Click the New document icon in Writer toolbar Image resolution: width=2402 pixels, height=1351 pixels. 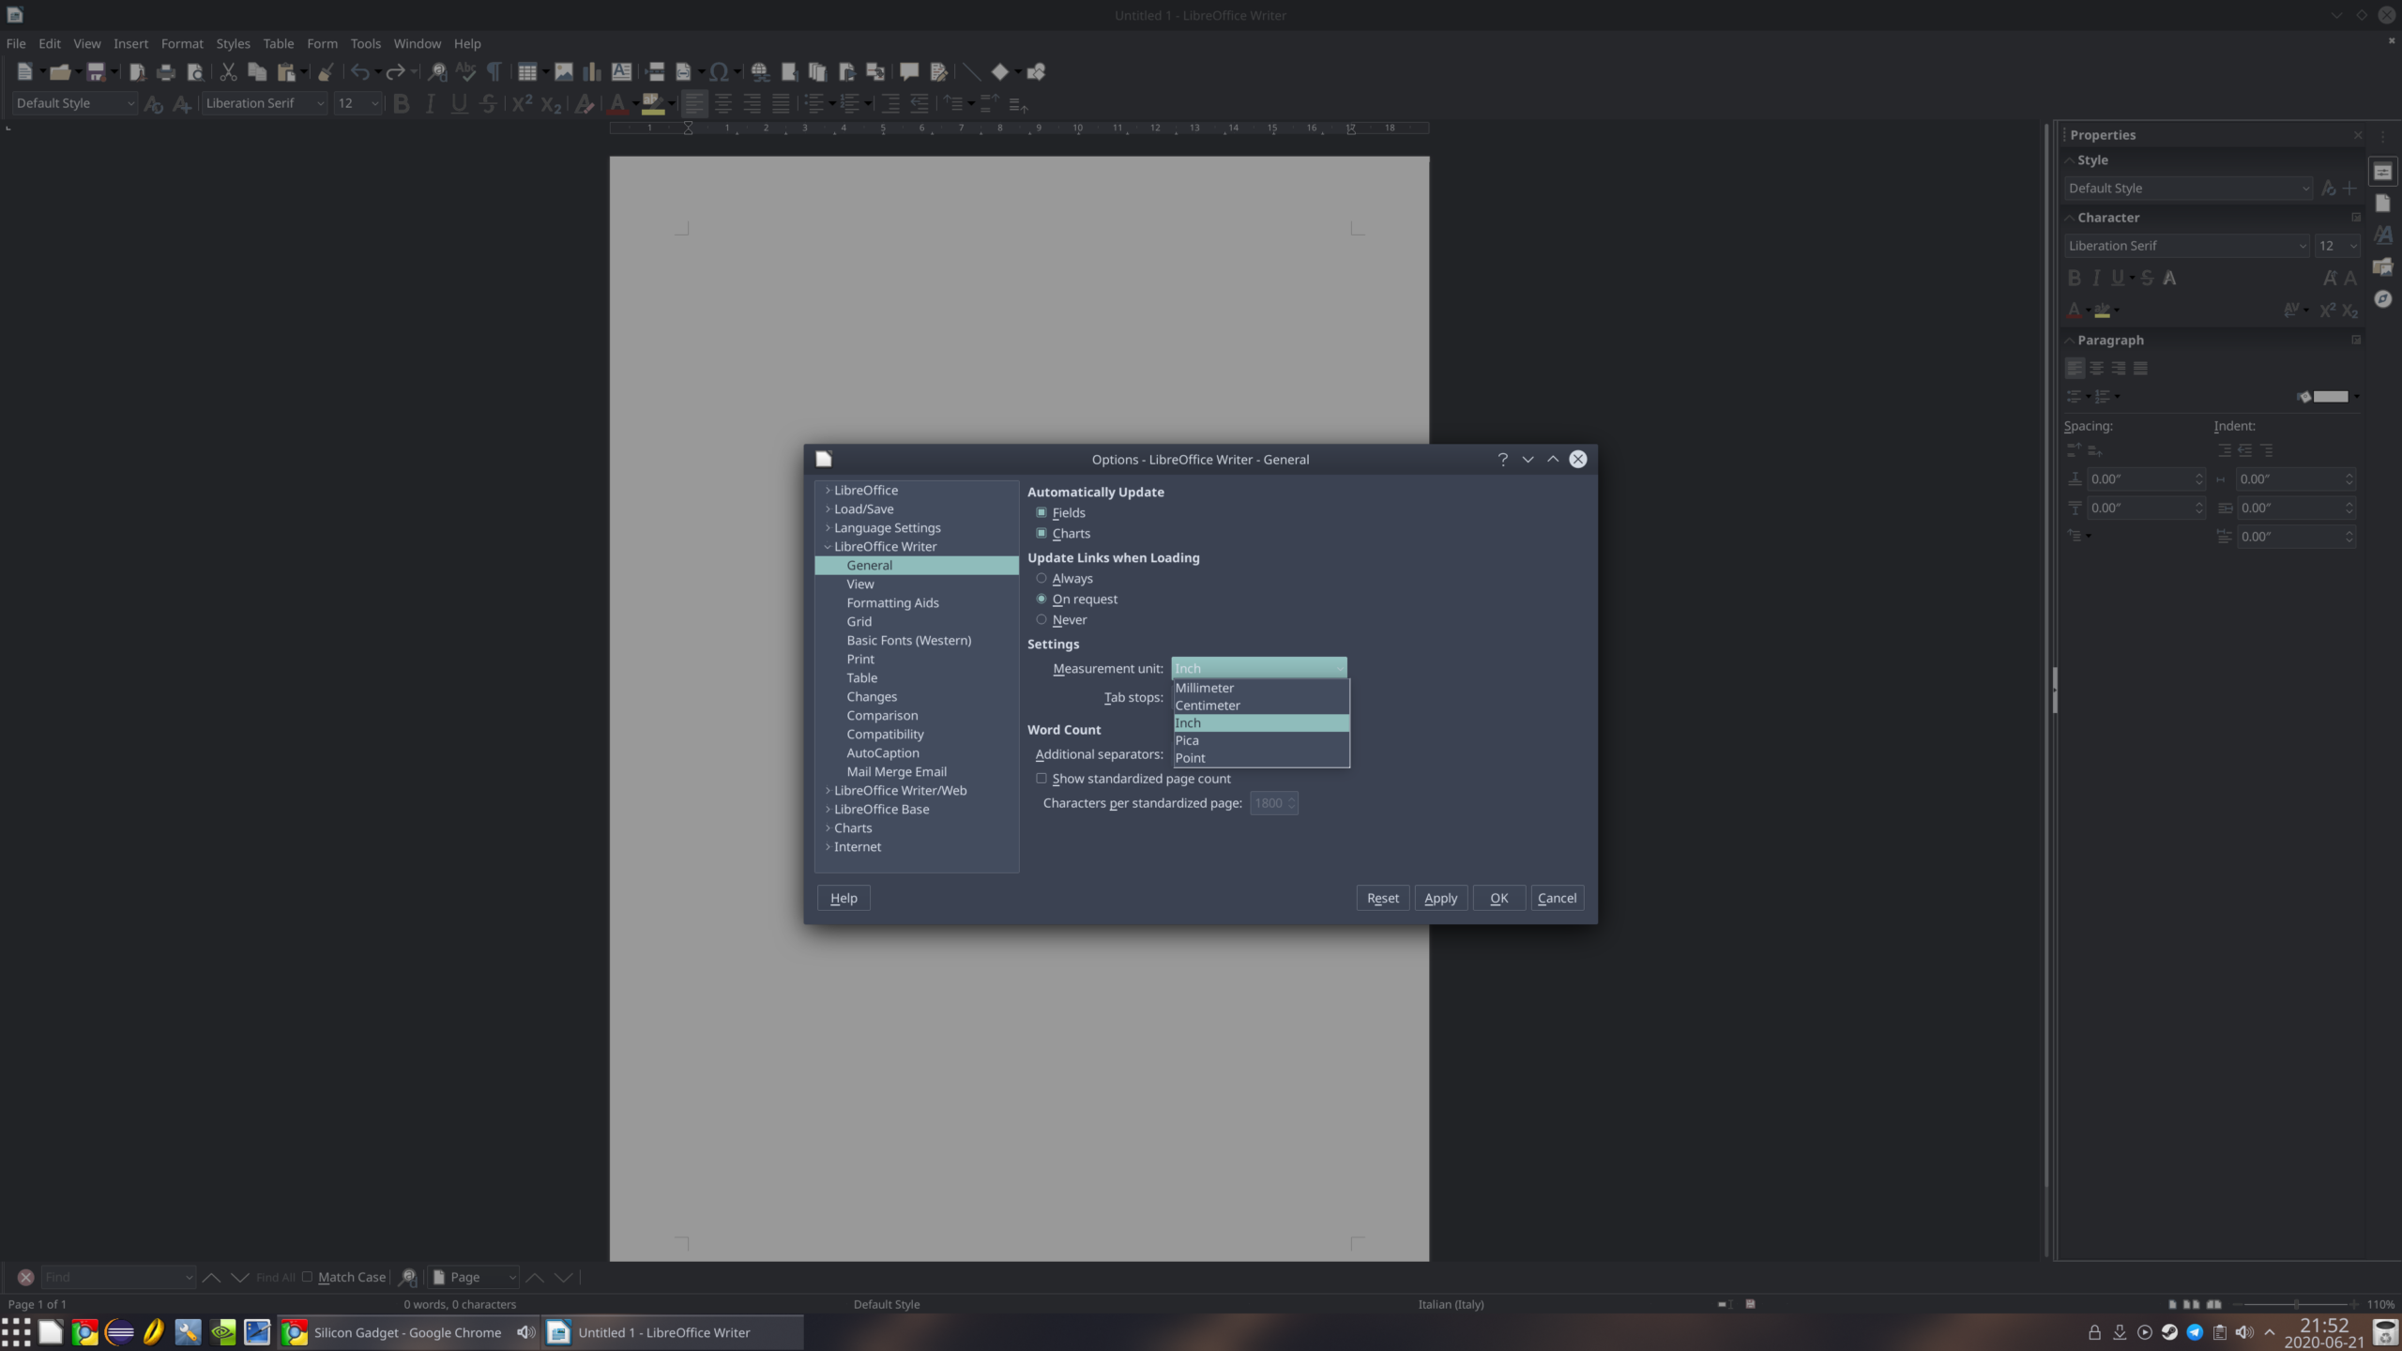click(x=25, y=71)
